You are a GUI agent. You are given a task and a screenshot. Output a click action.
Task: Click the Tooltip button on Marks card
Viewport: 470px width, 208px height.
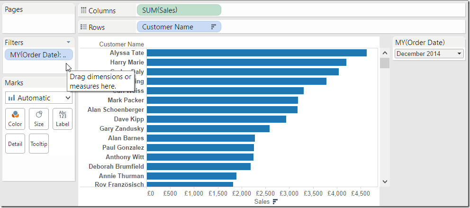(x=39, y=144)
